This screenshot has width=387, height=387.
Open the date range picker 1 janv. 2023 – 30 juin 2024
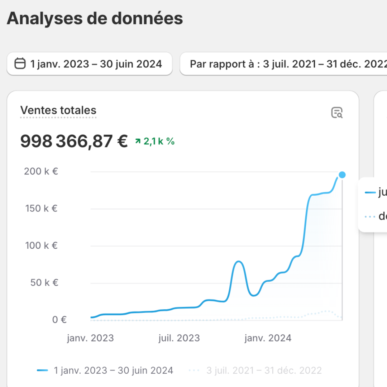click(89, 64)
